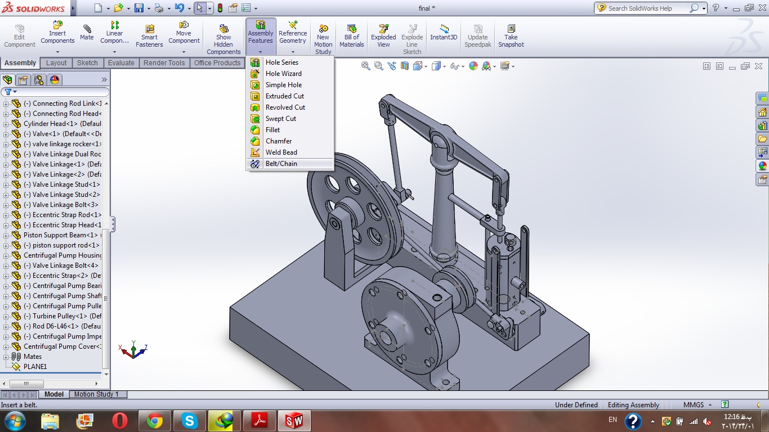Open Assembly Features dropdown arrow
Screen dimensions: 769x432
click(x=261, y=51)
